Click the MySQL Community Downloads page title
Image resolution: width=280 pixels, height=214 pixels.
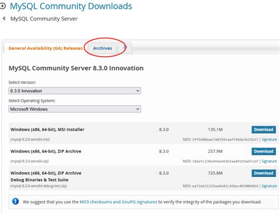click(71, 7)
